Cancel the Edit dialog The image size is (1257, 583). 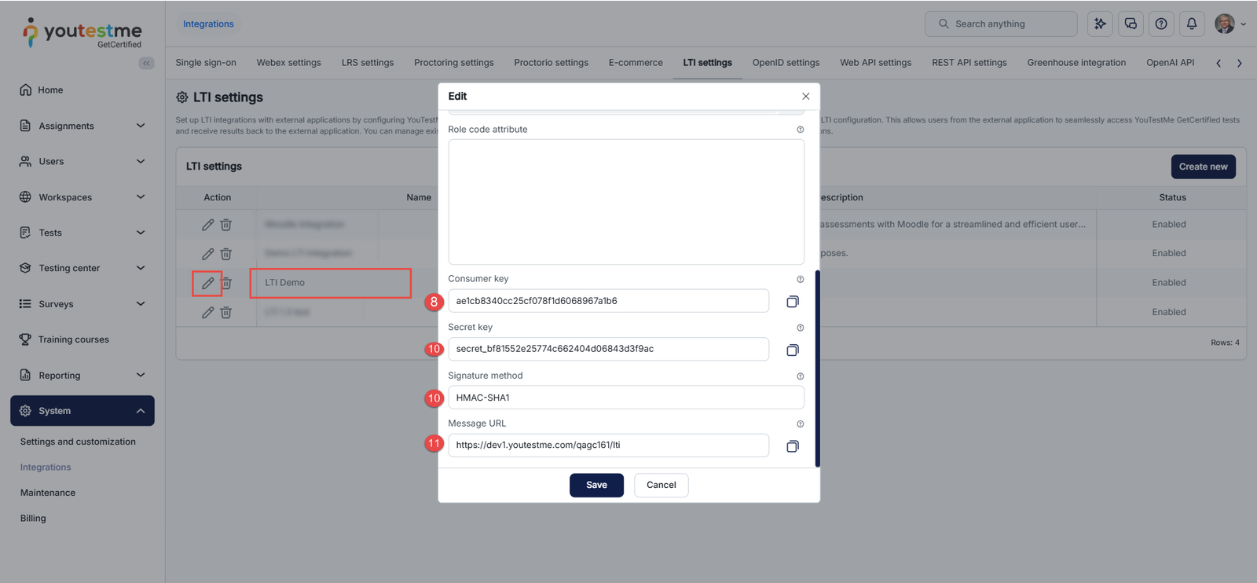(x=661, y=485)
